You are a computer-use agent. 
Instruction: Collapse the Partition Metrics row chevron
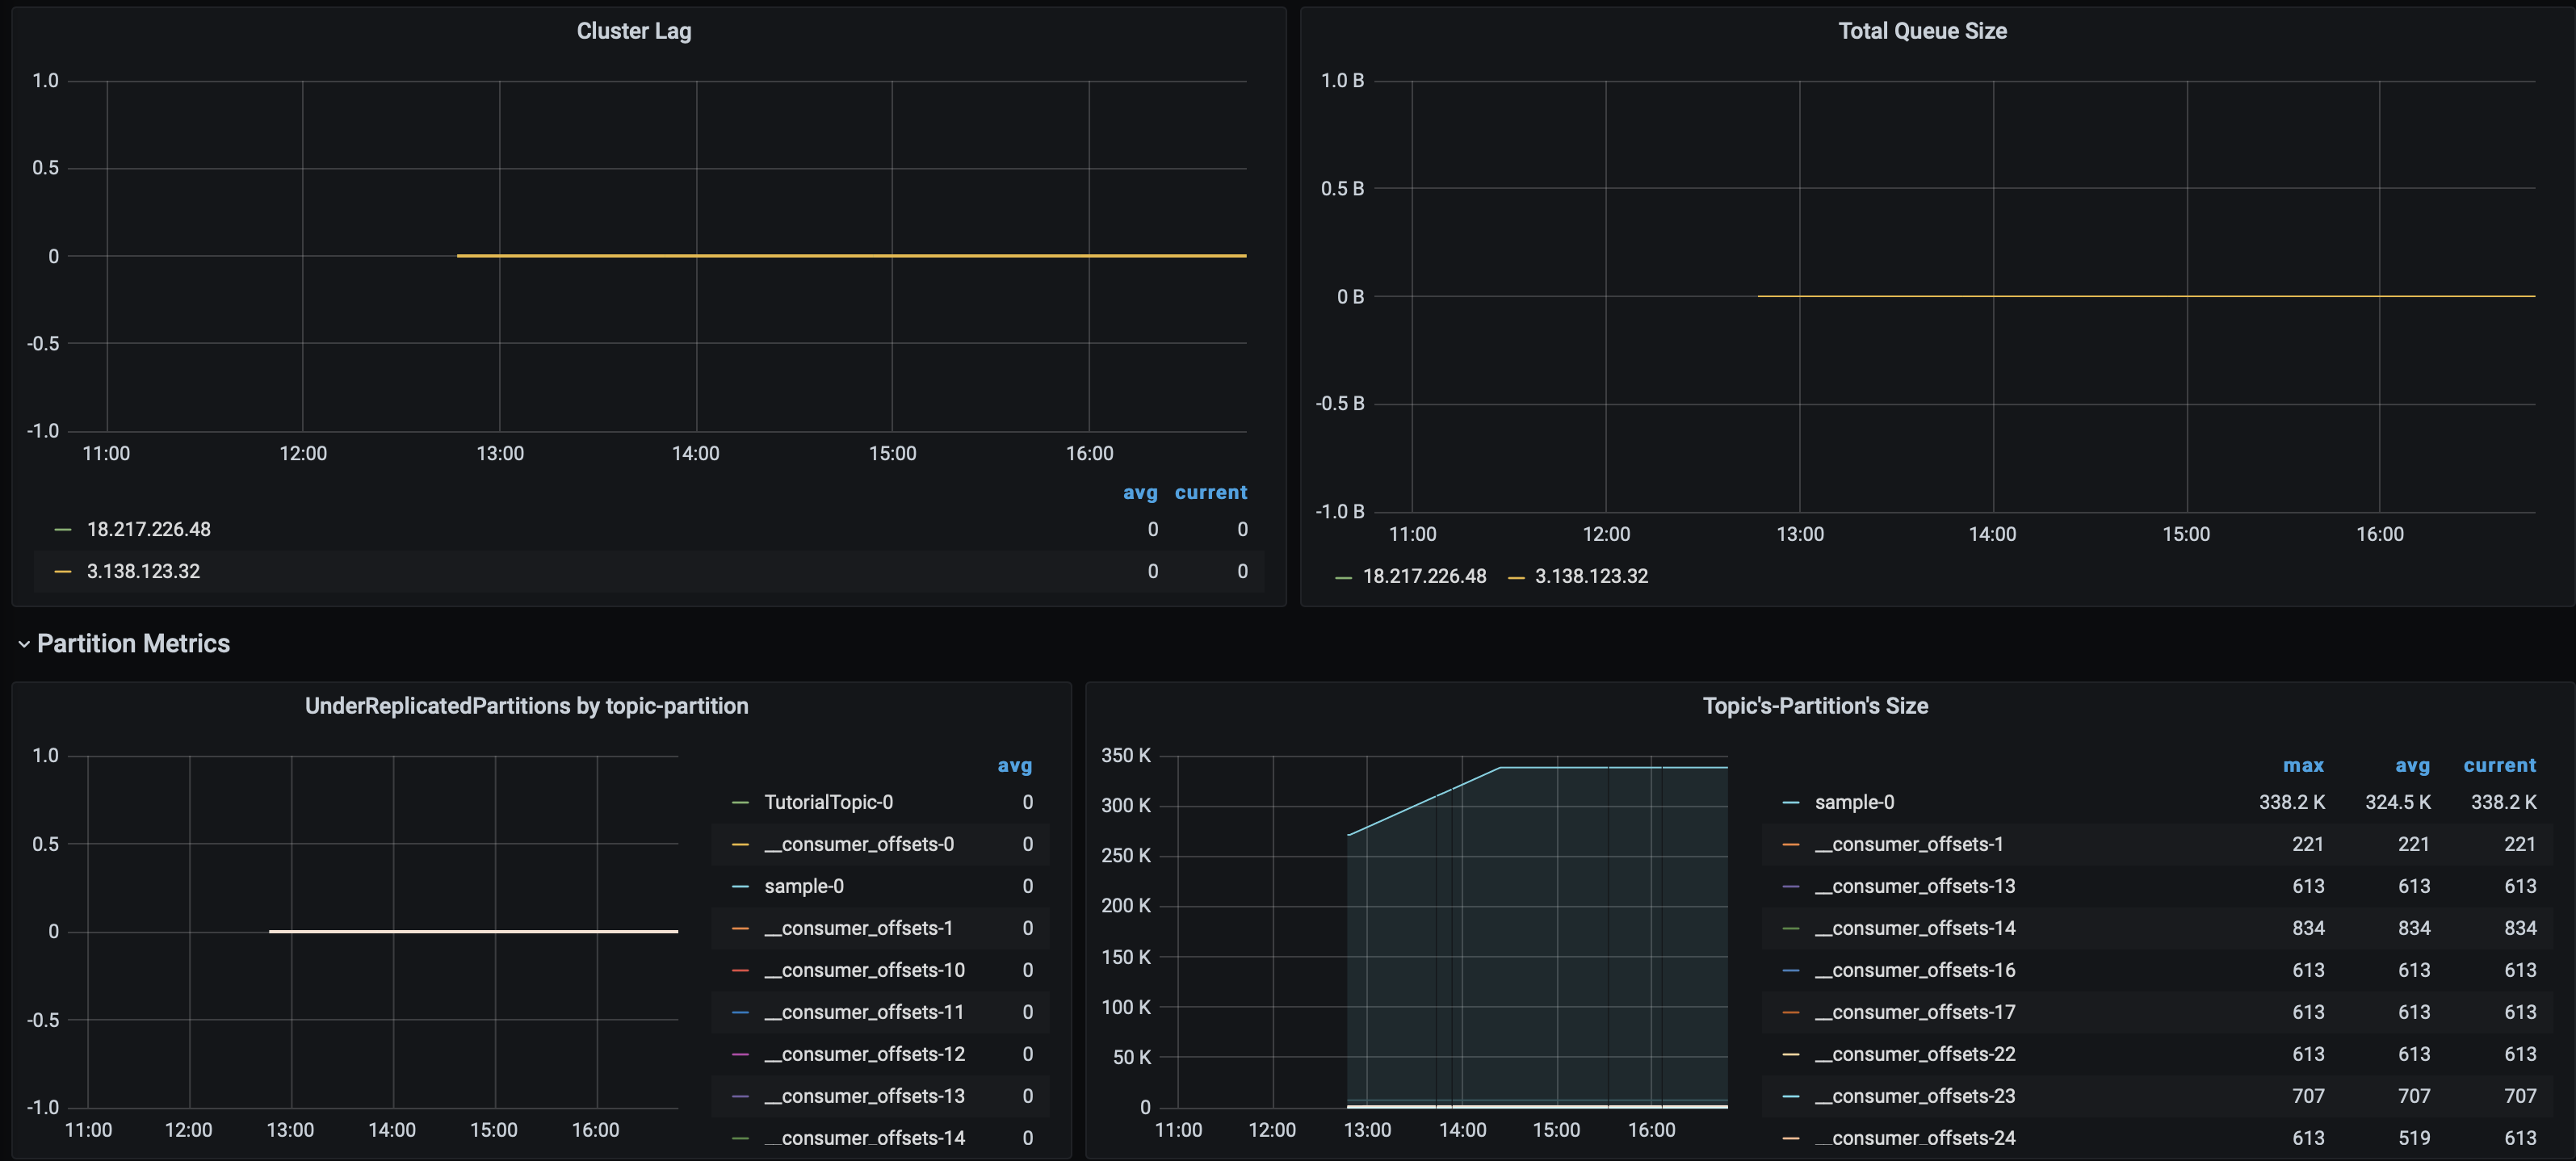point(24,644)
